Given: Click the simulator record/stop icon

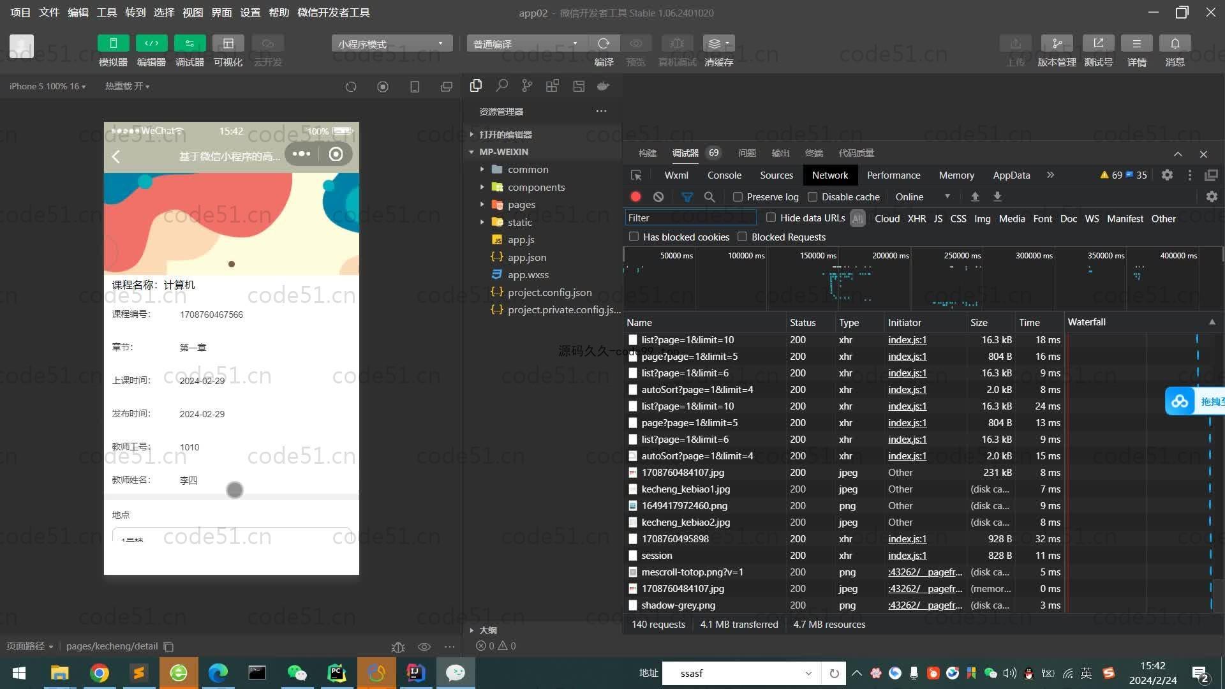Looking at the screenshot, I should coord(383,87).
